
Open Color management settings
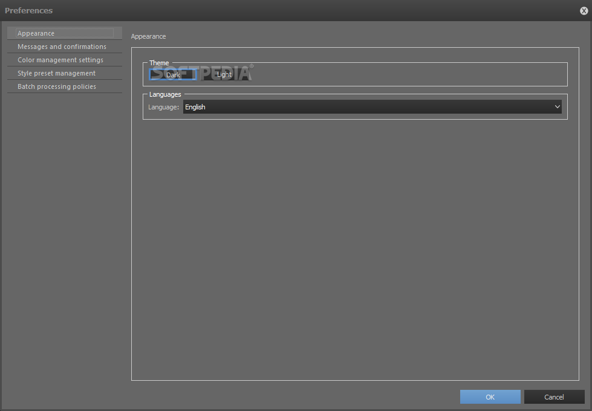point(65,60)
